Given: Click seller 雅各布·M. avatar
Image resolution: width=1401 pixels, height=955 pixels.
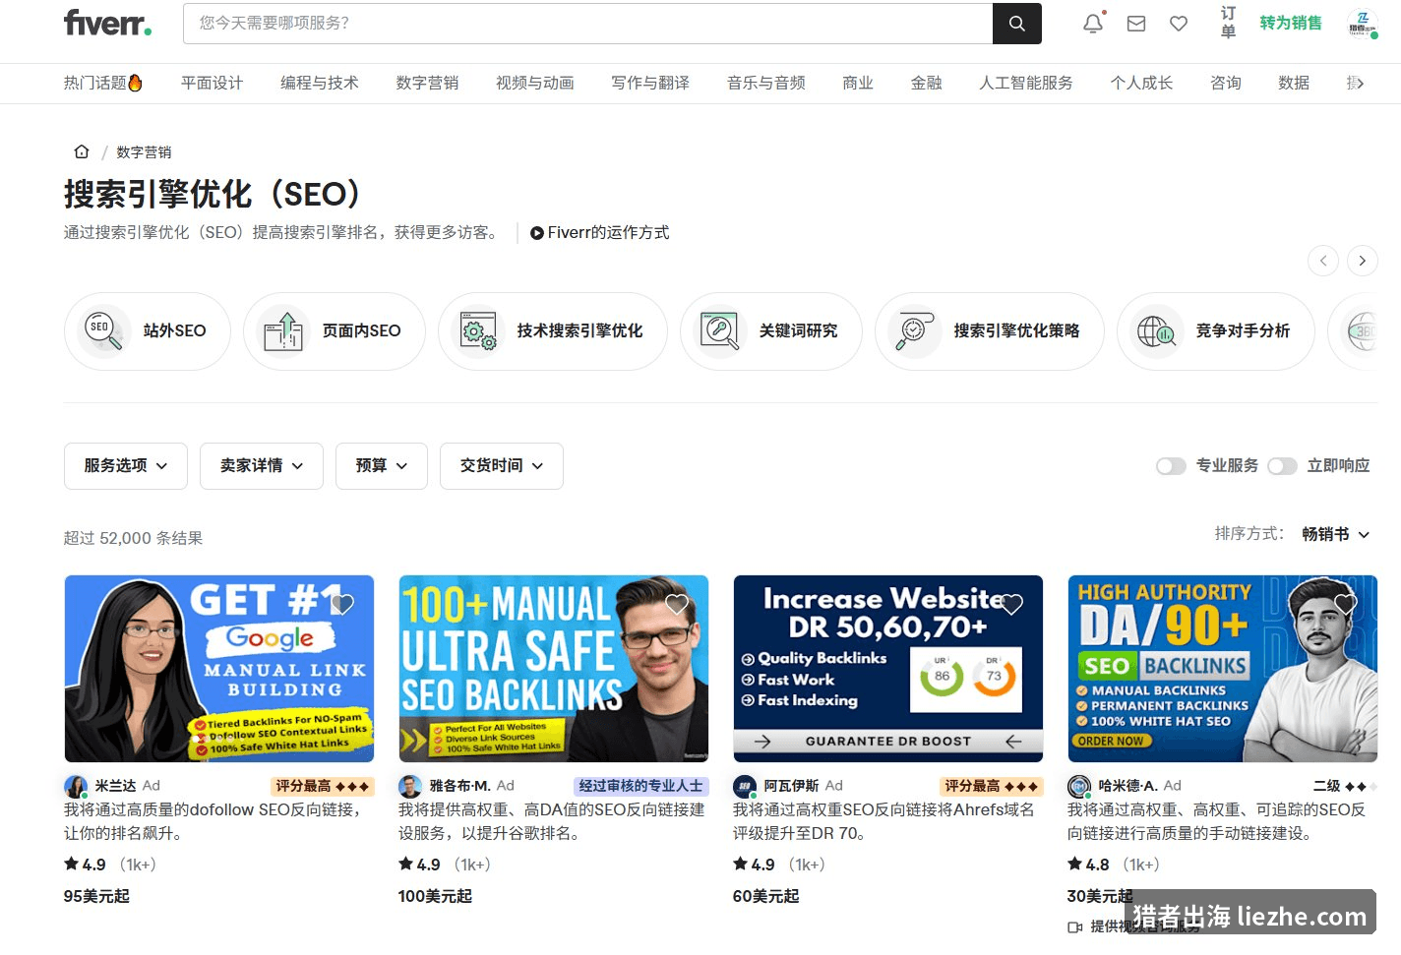Looking at the screenshot, I should coord(410,786).
